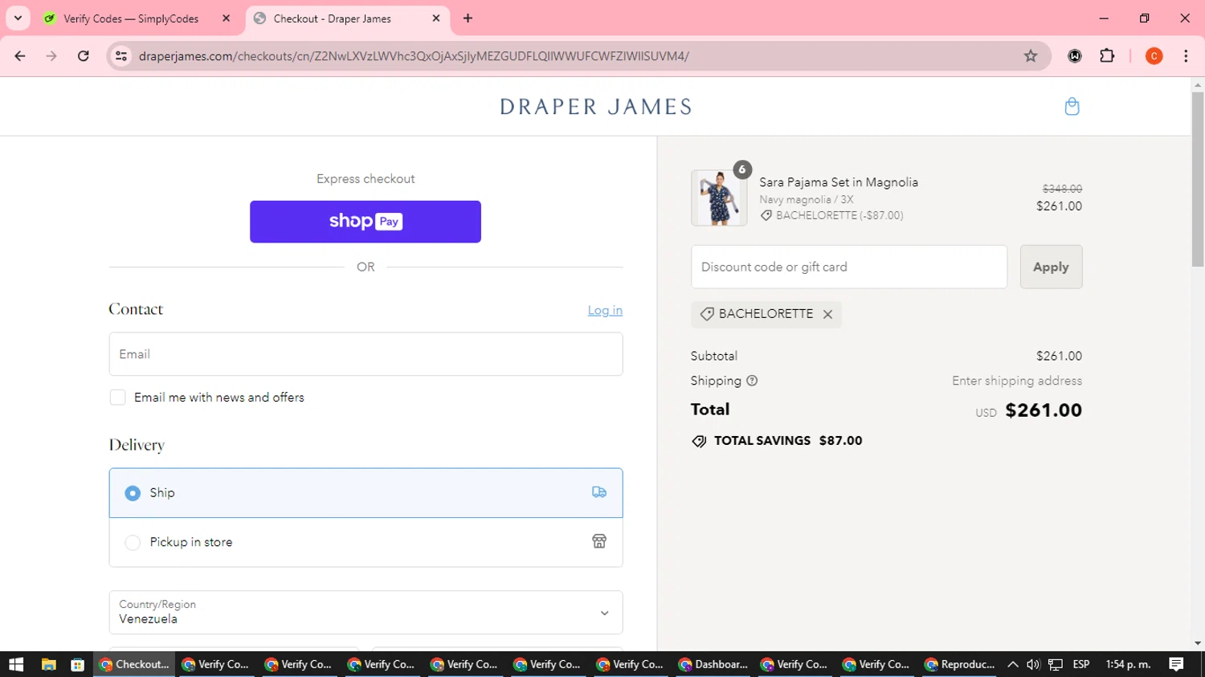Click the store icon in Pickup row

599,541
